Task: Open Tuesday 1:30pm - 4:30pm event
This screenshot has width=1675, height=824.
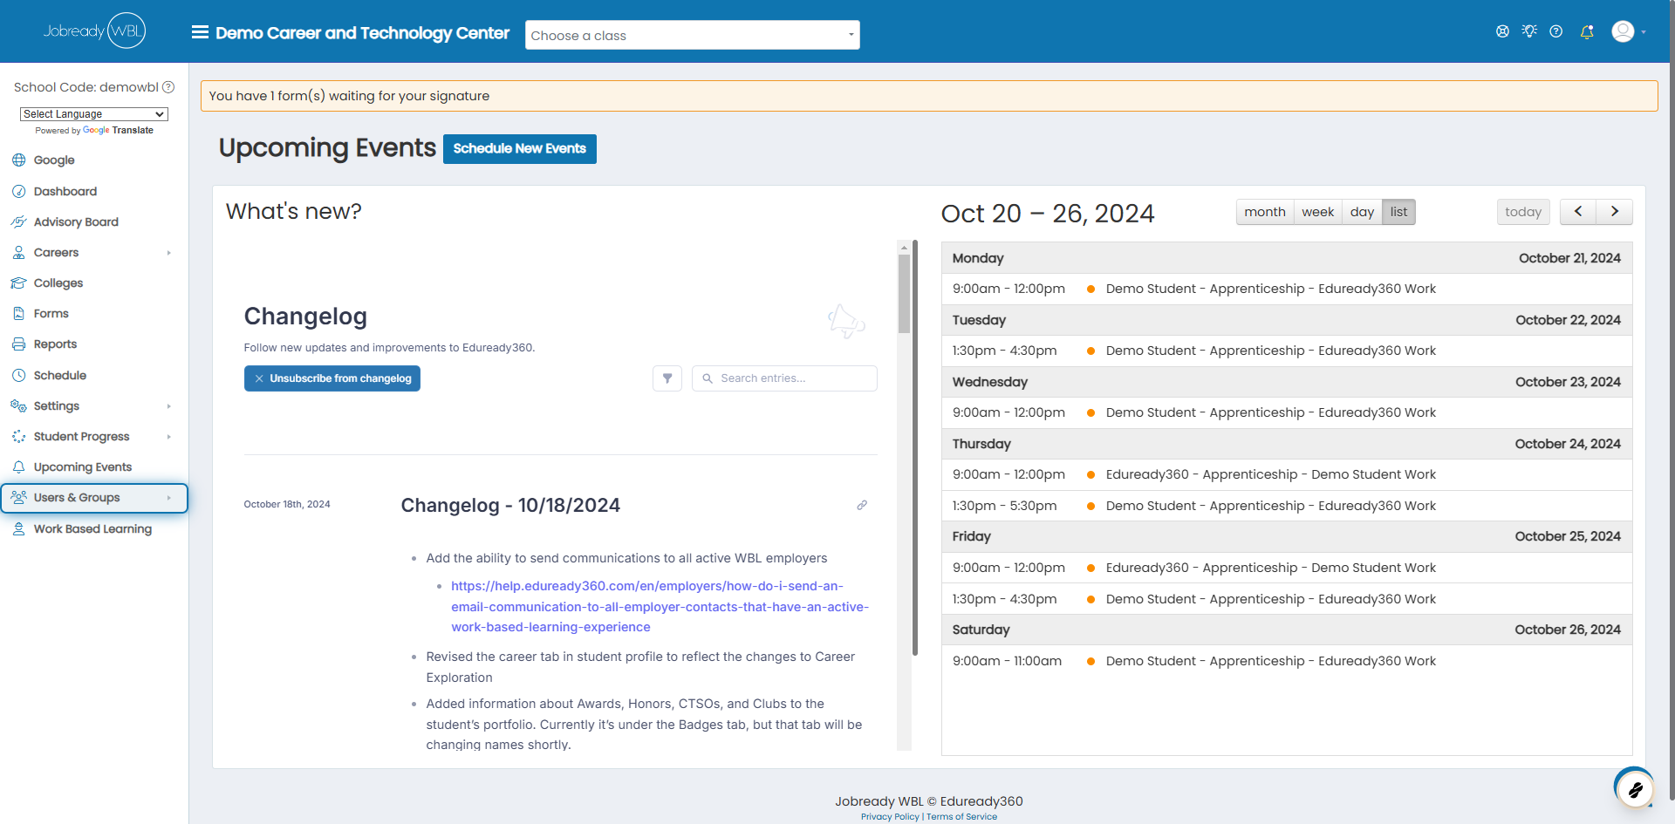Action: pyautogui.click(x=1287, y=351)
